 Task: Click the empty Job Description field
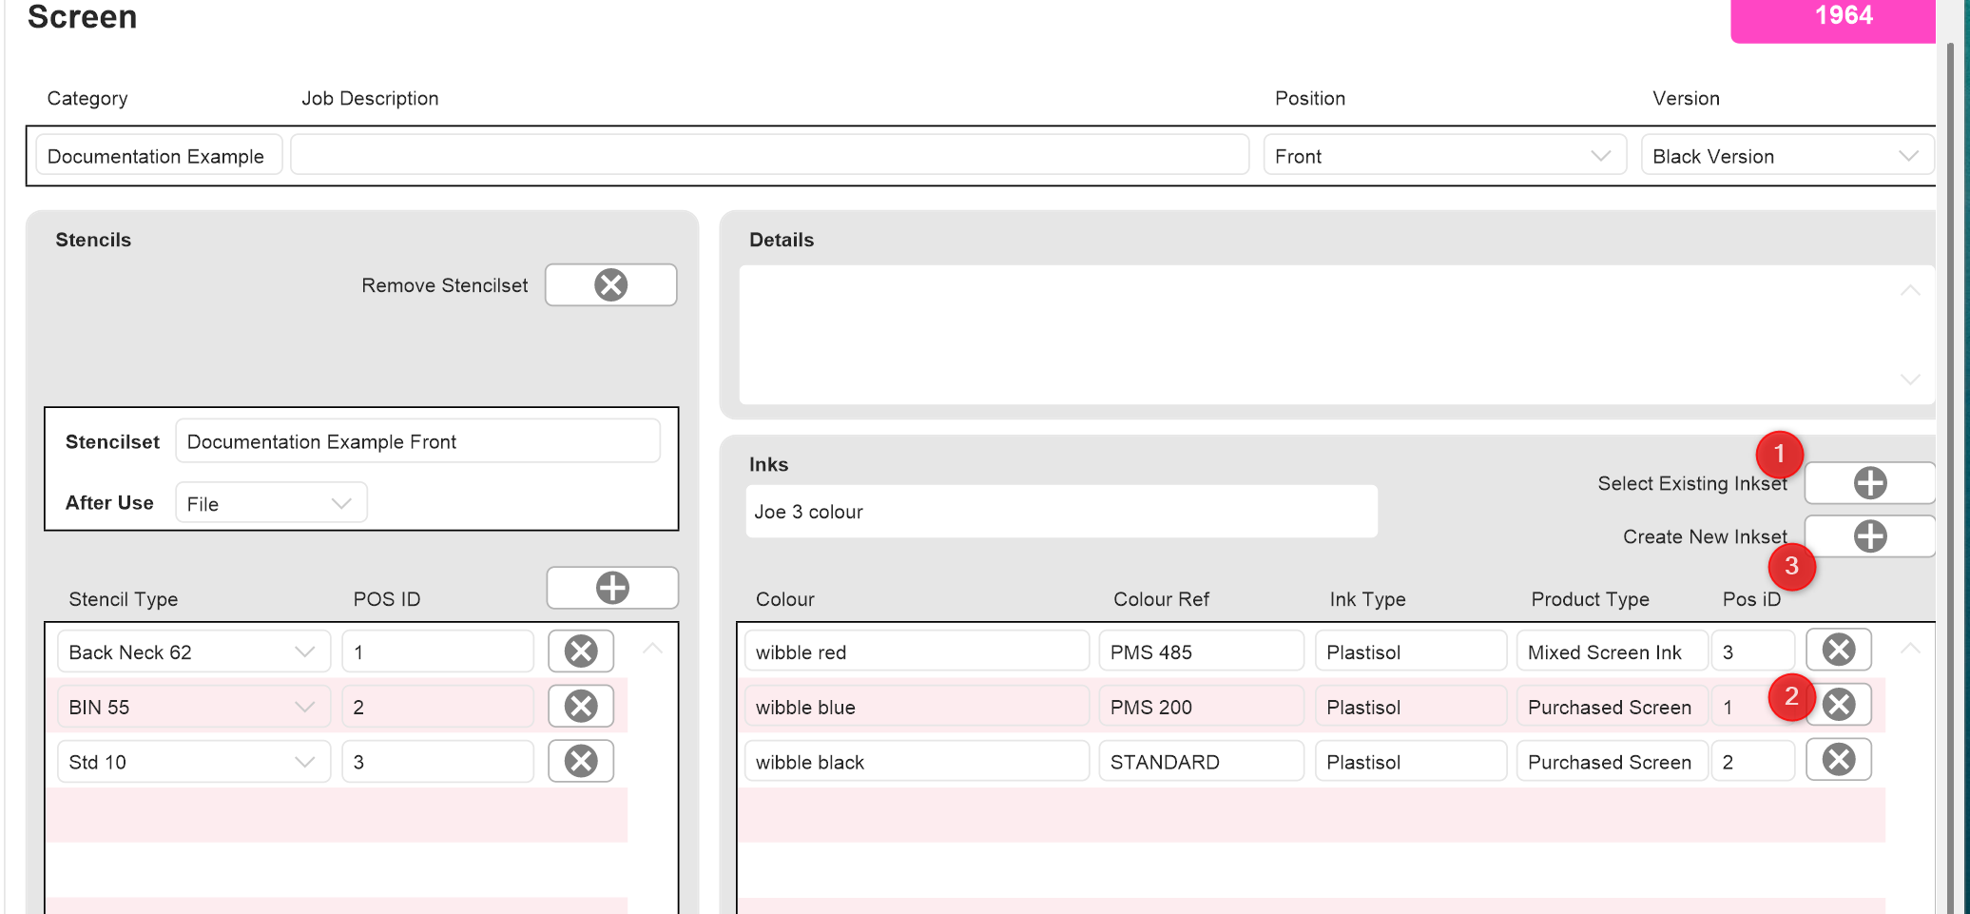[x=769, y=155]
